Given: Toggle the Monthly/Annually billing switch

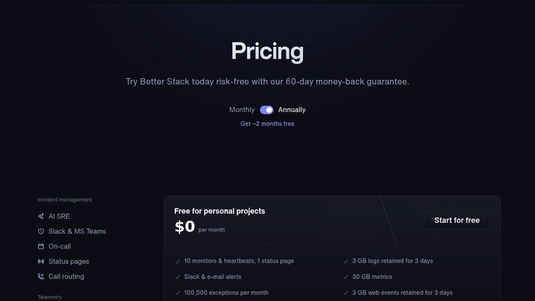Looking at the screenshot, I should pos(267,110).
